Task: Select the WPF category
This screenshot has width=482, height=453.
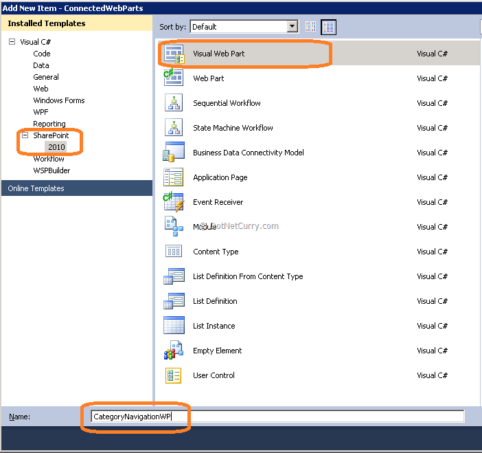Action: 41,112
